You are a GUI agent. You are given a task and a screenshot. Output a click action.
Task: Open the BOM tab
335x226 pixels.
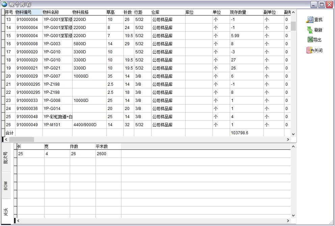coord(6,186)
